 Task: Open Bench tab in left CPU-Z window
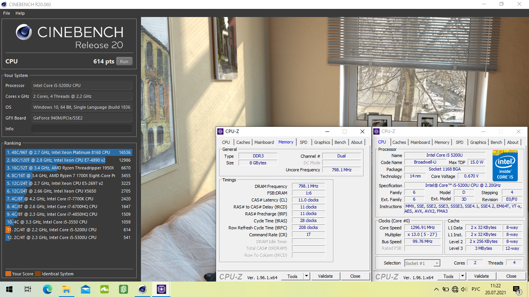[x=340, y=142]
